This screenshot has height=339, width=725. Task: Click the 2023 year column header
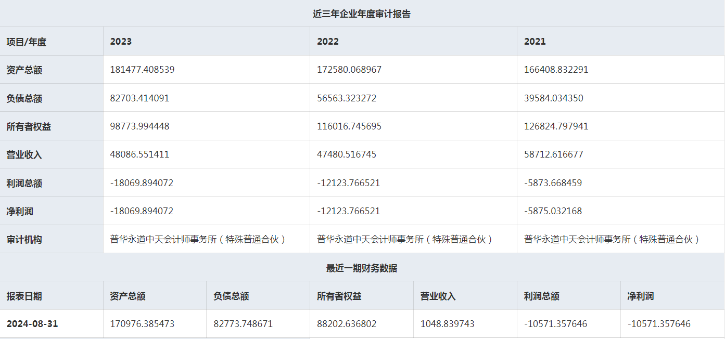coord(121,42)
